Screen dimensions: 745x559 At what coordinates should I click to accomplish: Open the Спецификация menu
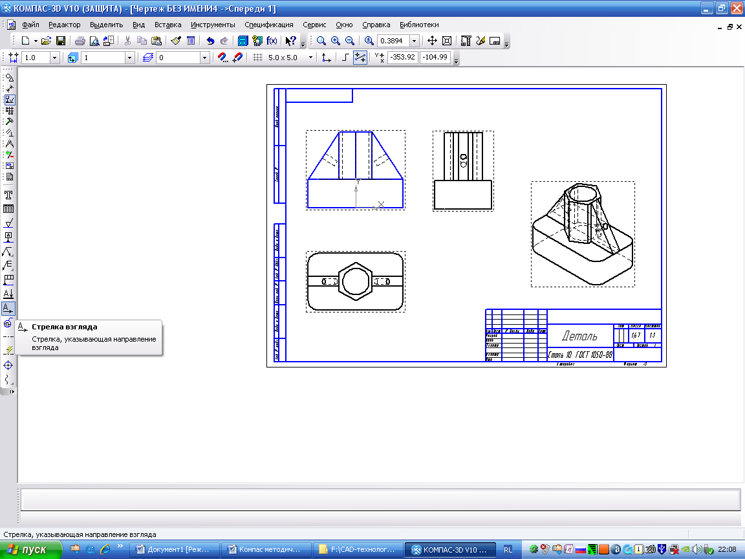click(x=268, y=25)
